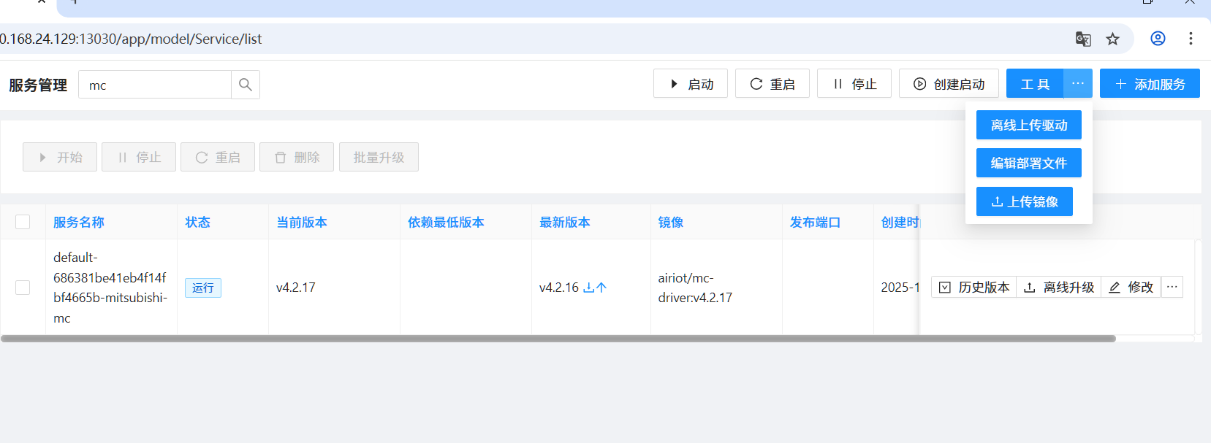1211x443 pixels.
Task: Click the top 重启 button
Action: 772,83
